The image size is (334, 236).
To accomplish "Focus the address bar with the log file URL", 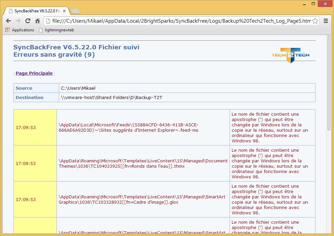I will (x=181, y=21).
